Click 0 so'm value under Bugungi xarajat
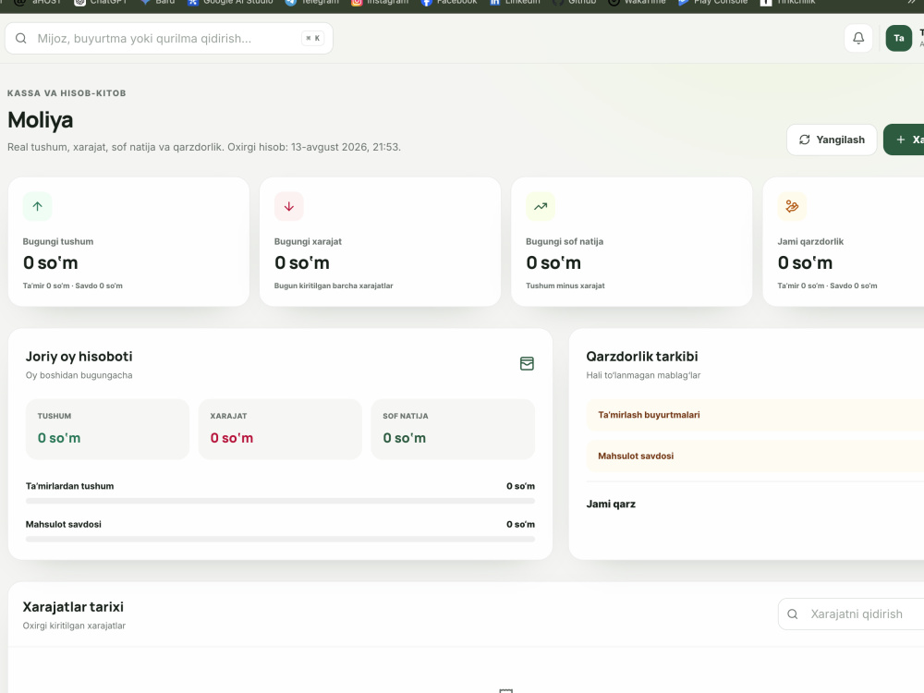 (x=302, y=262)
